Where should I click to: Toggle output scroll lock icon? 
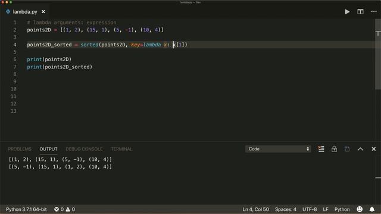click(334, 149)
